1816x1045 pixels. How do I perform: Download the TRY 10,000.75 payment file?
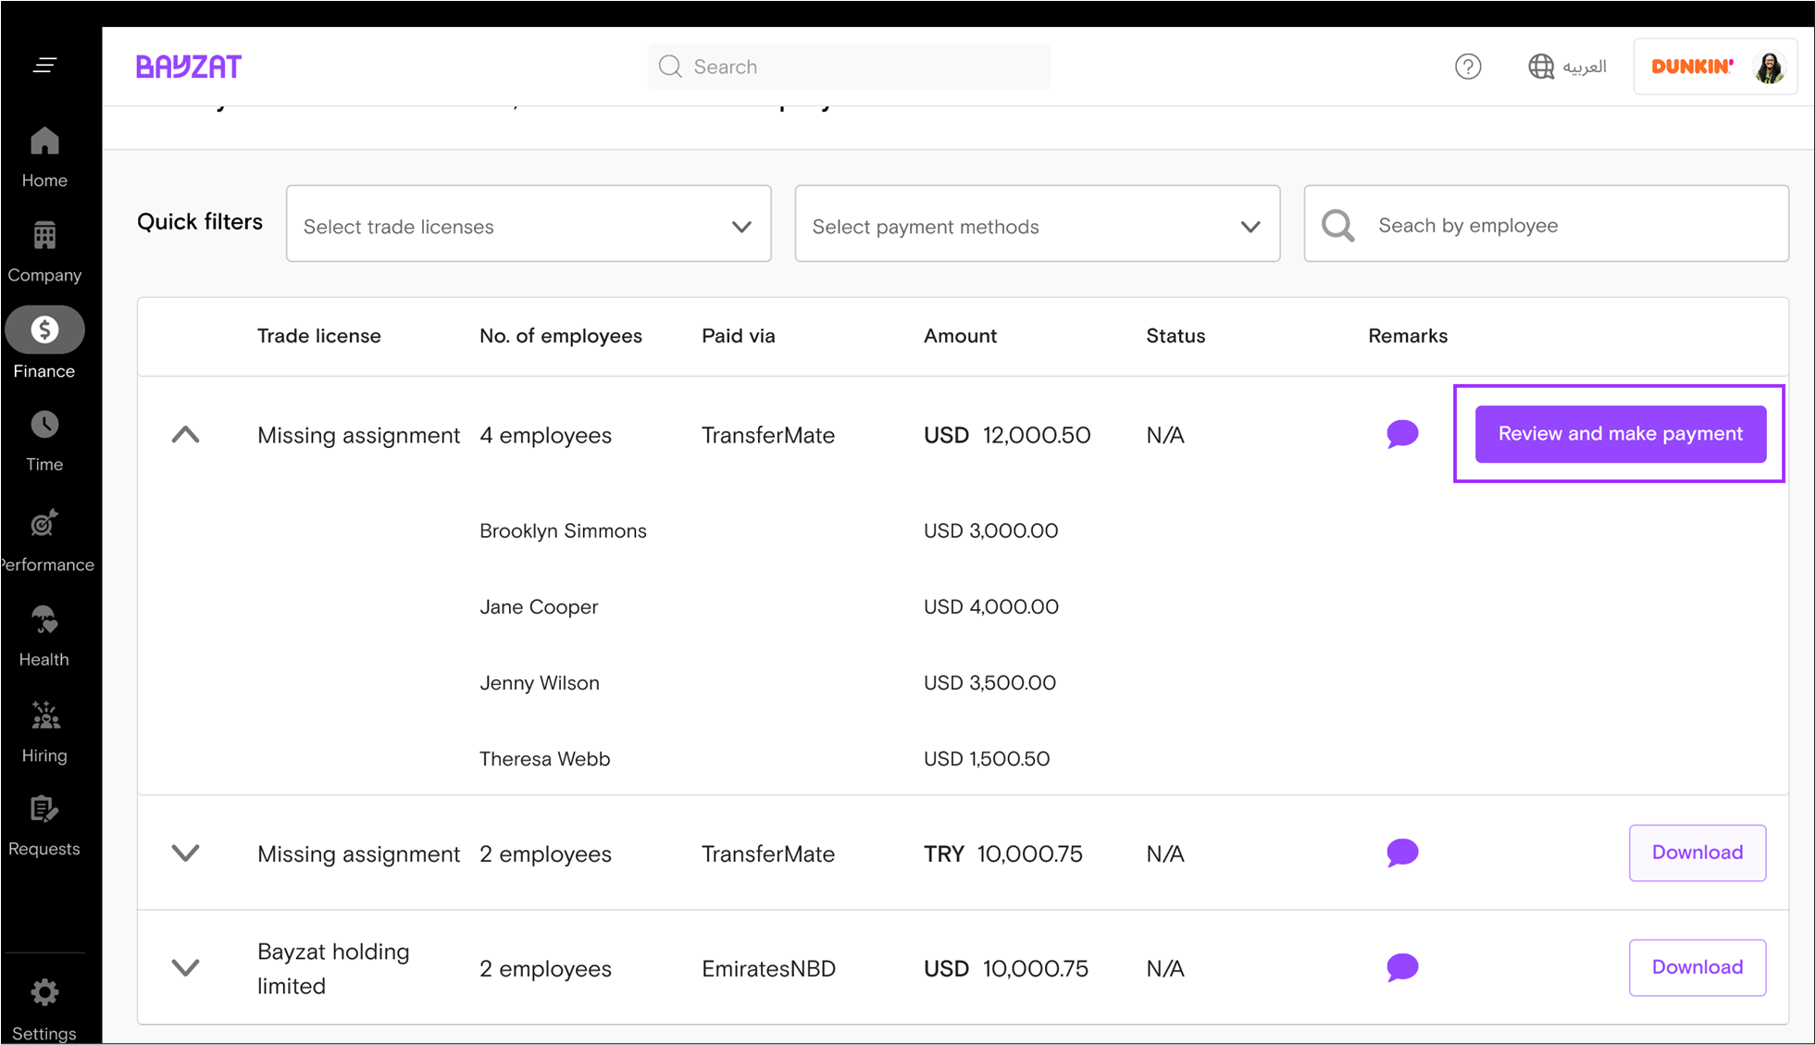(x=1697, y=852)
